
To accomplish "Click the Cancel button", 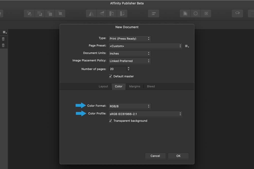I will pyautogui.click(x=155, y=156).
